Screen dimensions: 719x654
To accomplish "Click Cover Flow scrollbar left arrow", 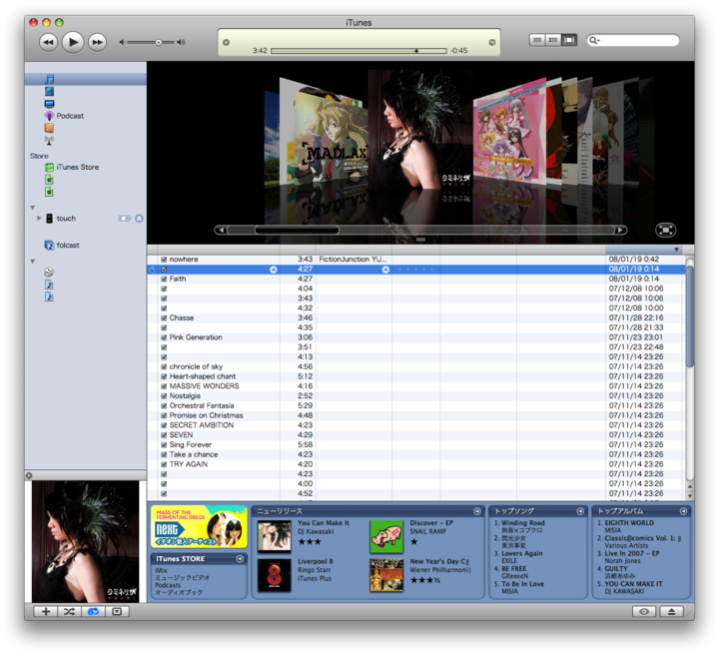I will (221, 230).
